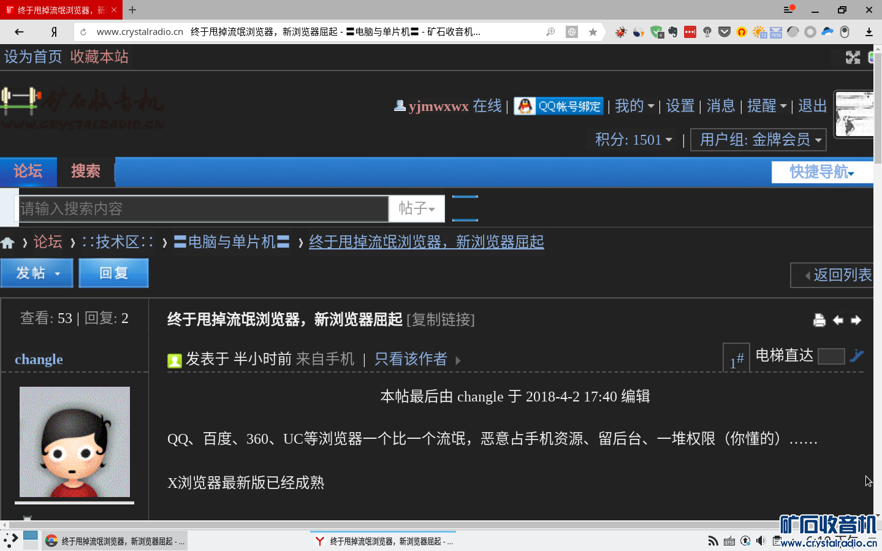Click the [复制链接] copy link
Viewport: 882px width, 551px height.
coord(441,320)
